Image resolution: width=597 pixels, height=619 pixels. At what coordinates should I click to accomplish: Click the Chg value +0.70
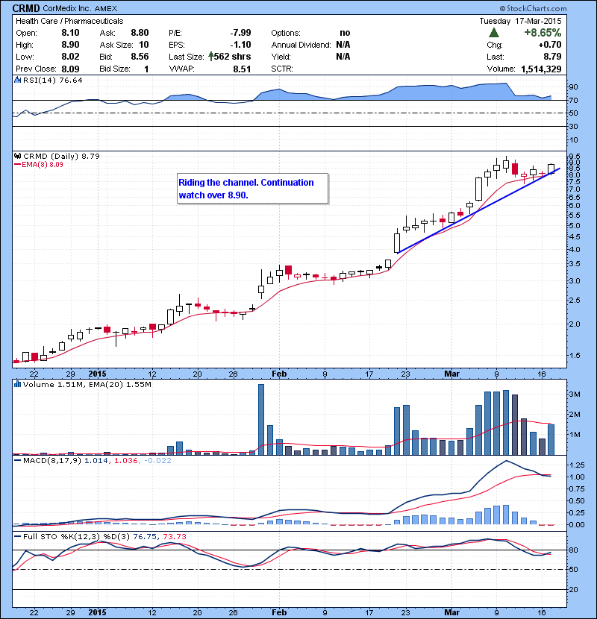click(549, 45)
